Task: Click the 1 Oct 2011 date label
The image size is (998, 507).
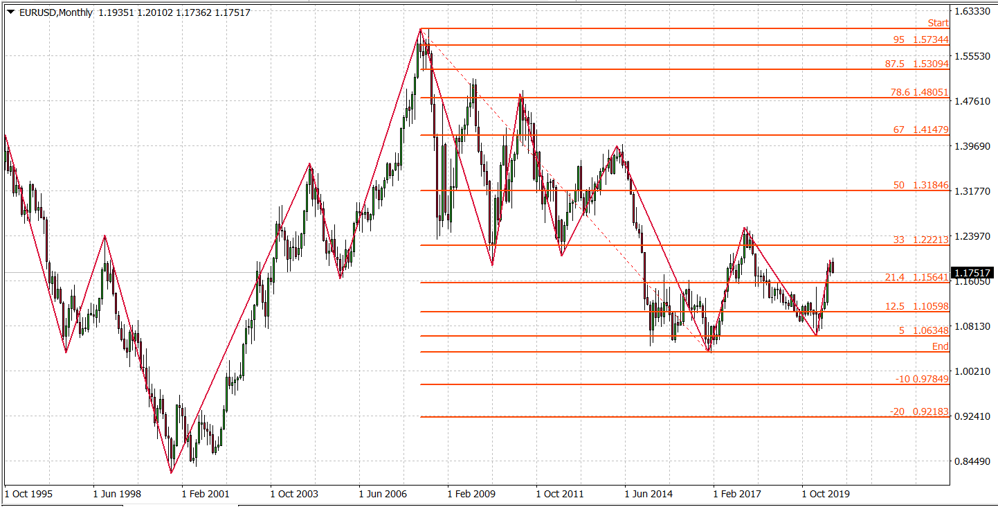Action: tap(560, 494)
